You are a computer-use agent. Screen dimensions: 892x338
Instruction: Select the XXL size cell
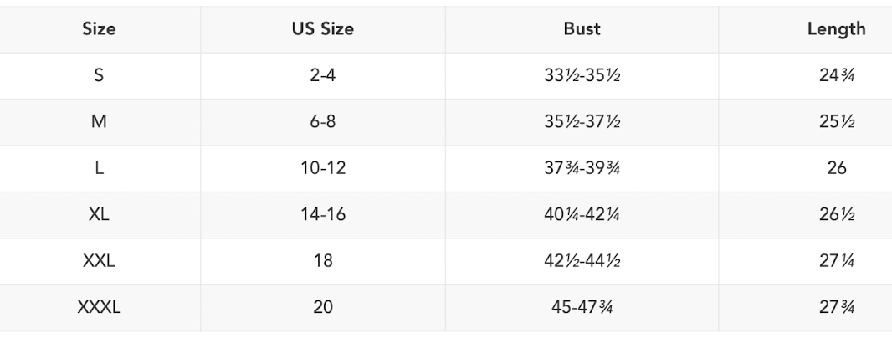100,260
